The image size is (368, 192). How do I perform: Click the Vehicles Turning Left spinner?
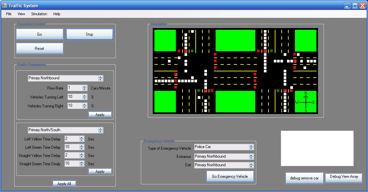(84, 97)
